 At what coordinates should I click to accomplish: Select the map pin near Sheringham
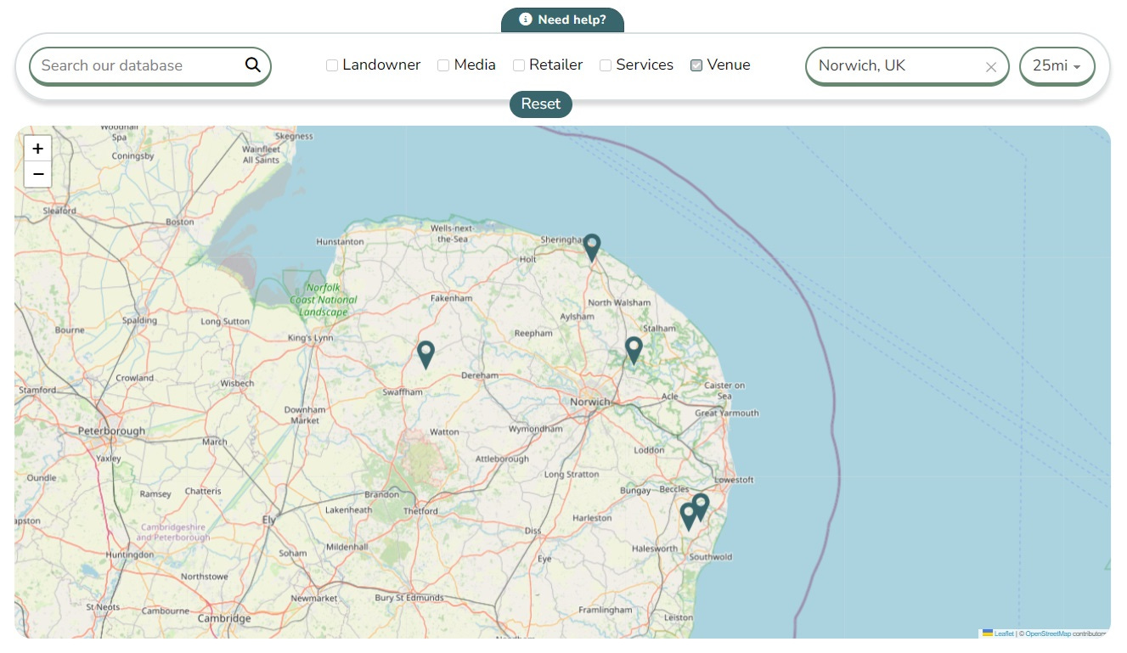click(x=592, y=248)
